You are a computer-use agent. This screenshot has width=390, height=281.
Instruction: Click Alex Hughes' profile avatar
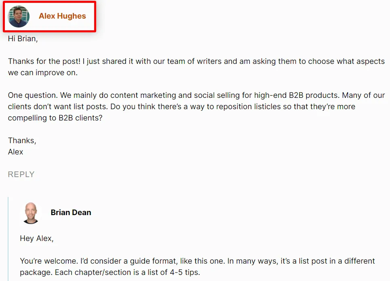(19, 17)
